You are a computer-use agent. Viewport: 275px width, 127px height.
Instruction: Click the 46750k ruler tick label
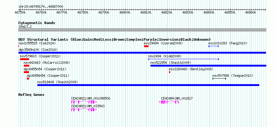point(20,12)
